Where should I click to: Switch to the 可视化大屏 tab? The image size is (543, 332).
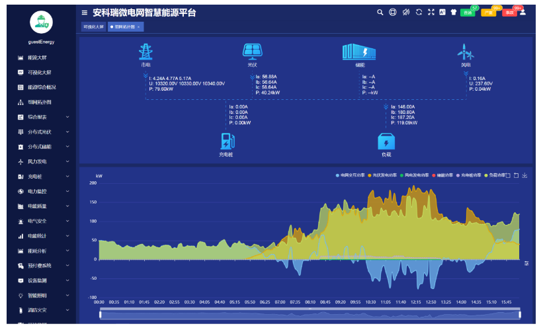pyautogui.click(x=93, y=26)
